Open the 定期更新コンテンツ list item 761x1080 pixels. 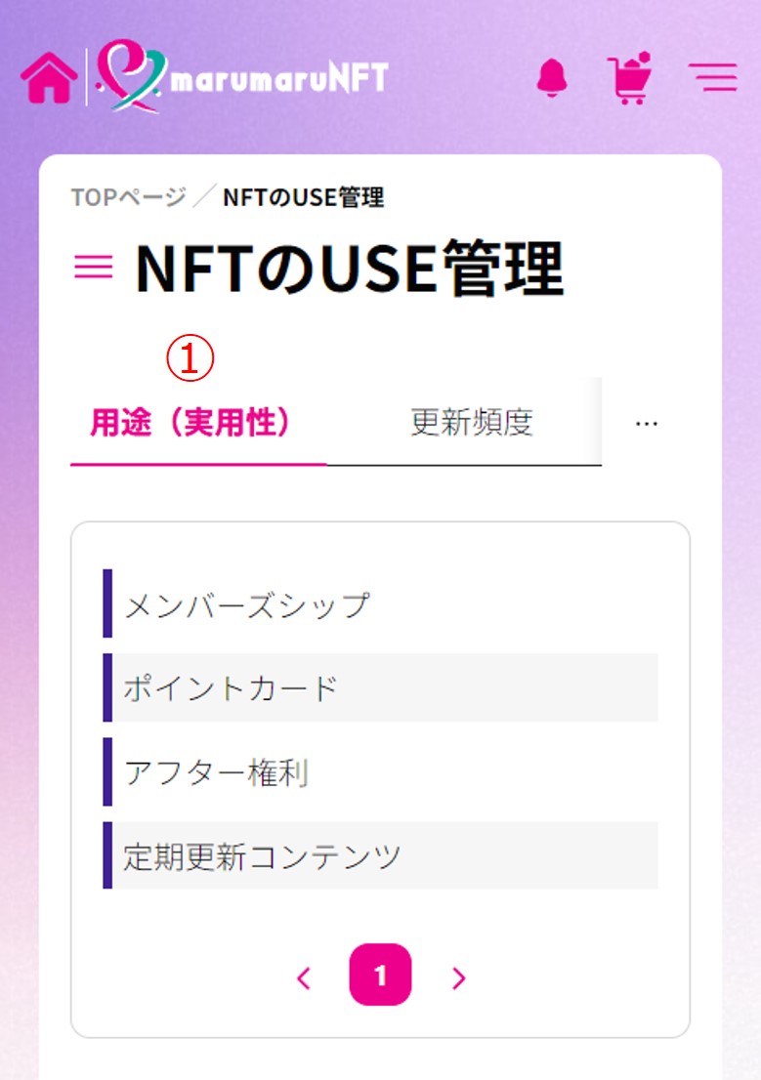(381, 855)
